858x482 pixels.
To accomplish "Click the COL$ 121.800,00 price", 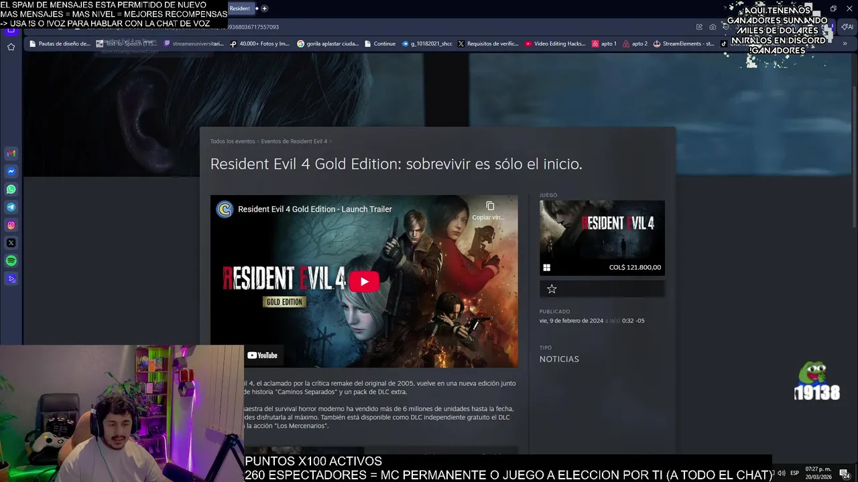I will point(635,267).
